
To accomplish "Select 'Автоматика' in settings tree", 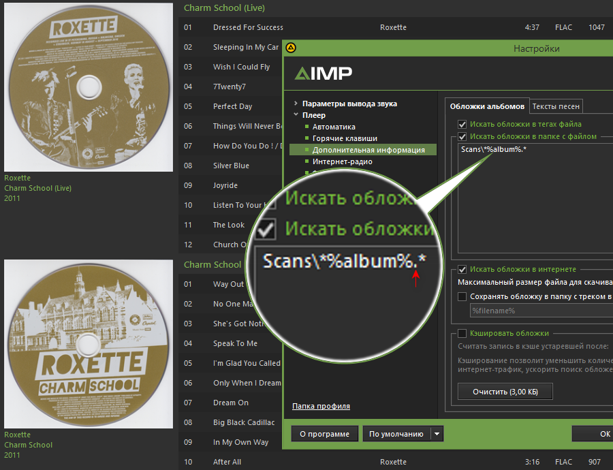I will pos(334,127).
